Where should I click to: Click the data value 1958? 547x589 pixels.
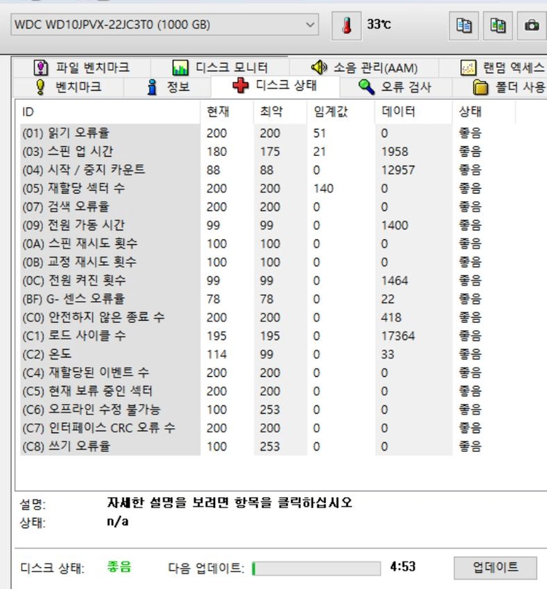click(x=395, y=152)
